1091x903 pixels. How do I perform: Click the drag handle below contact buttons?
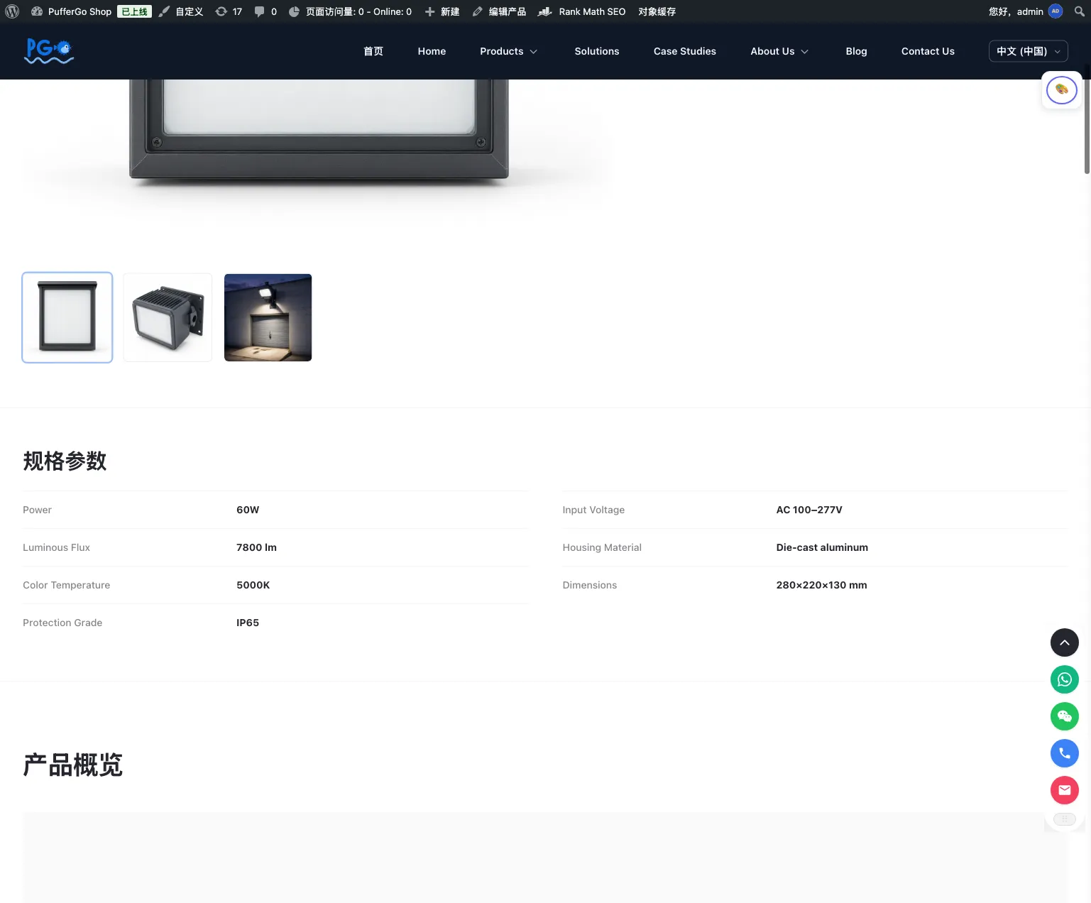tap(1065, 819)
